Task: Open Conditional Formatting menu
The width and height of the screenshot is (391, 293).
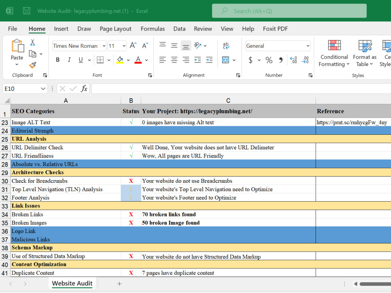Action: tap(334, 53)
